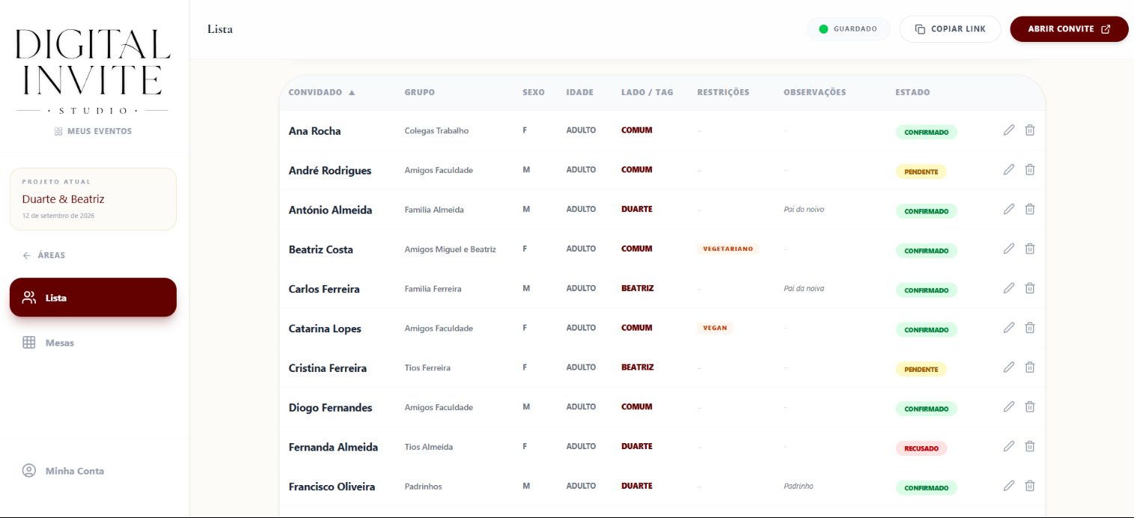Click Ana Rocha's Confirmado status badge
Viewport: 1134px width, 518px height.
926,132
